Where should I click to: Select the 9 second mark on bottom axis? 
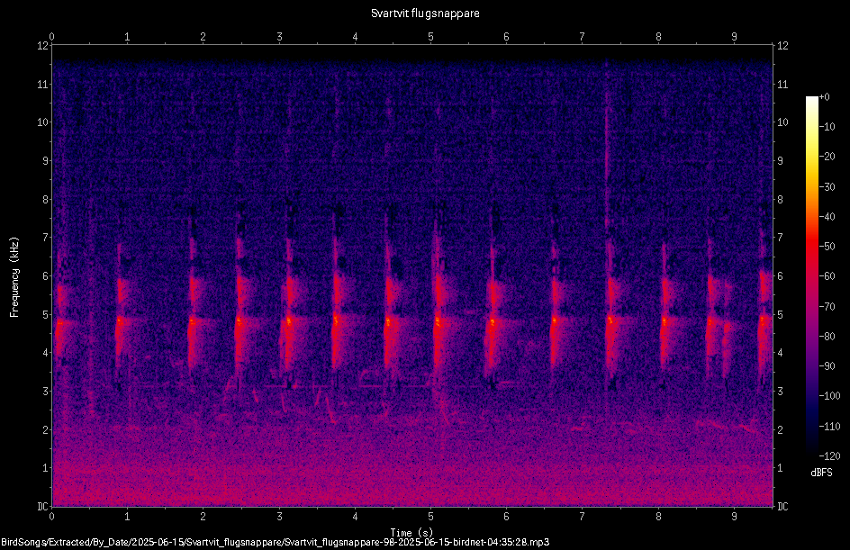click(734, 517)
